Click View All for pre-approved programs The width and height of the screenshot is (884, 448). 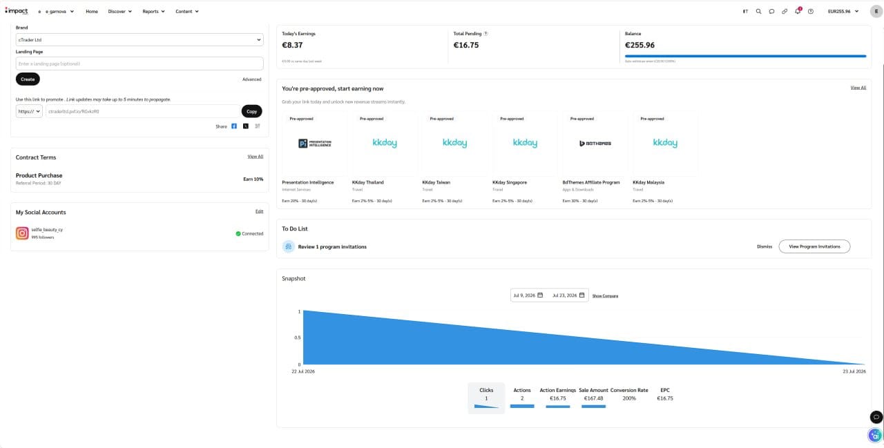[858, 88]
